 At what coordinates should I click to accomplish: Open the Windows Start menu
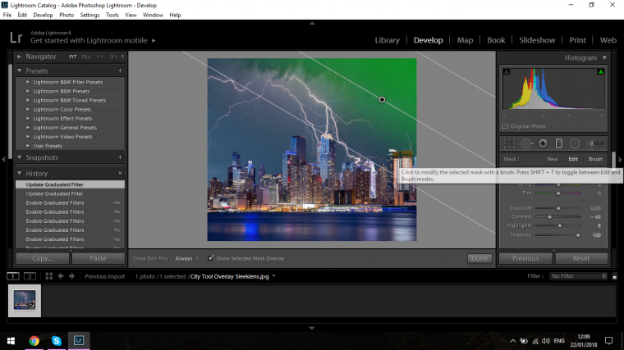(11, 341)
